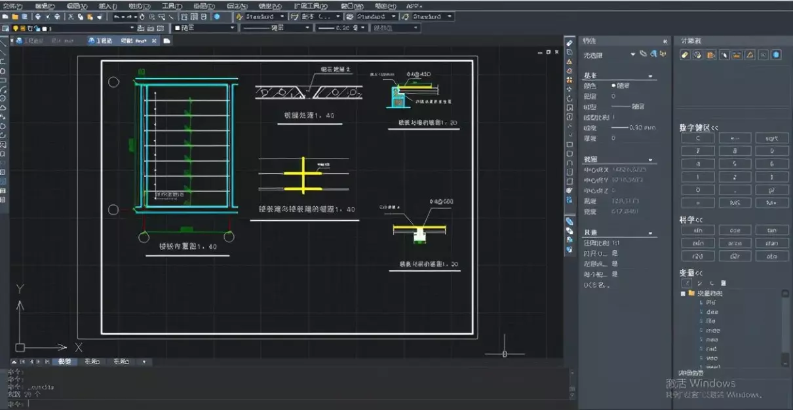Click the blue round icon in calculator toolbar
This screenshot has width=793, height=410.
point(776,55)
